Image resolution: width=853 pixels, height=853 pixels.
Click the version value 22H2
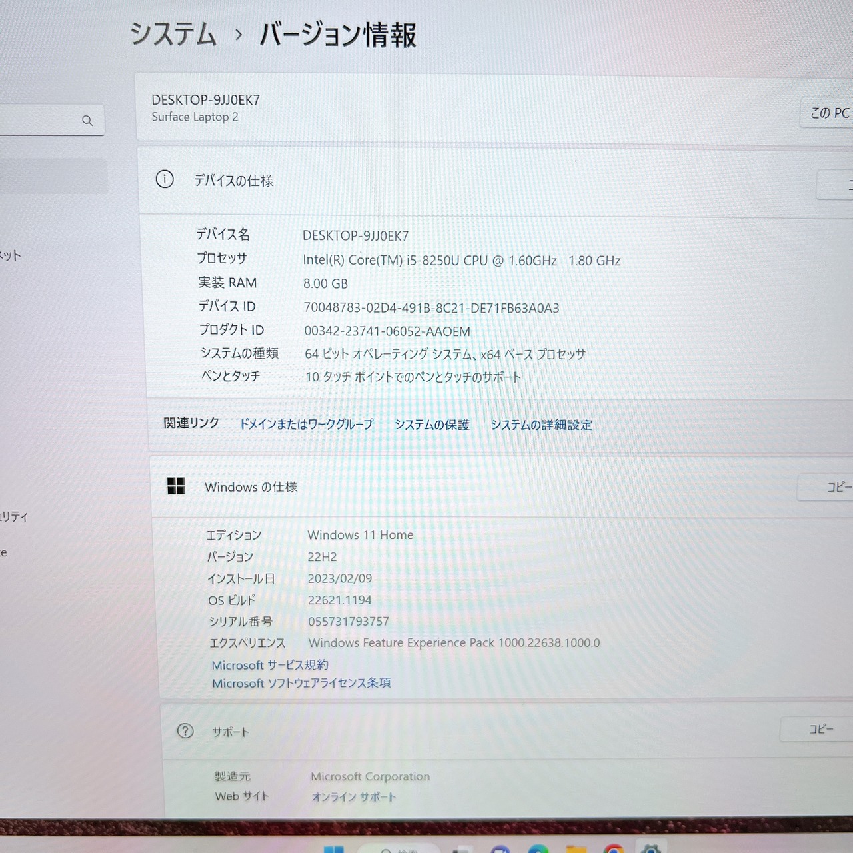click(322, 557)
